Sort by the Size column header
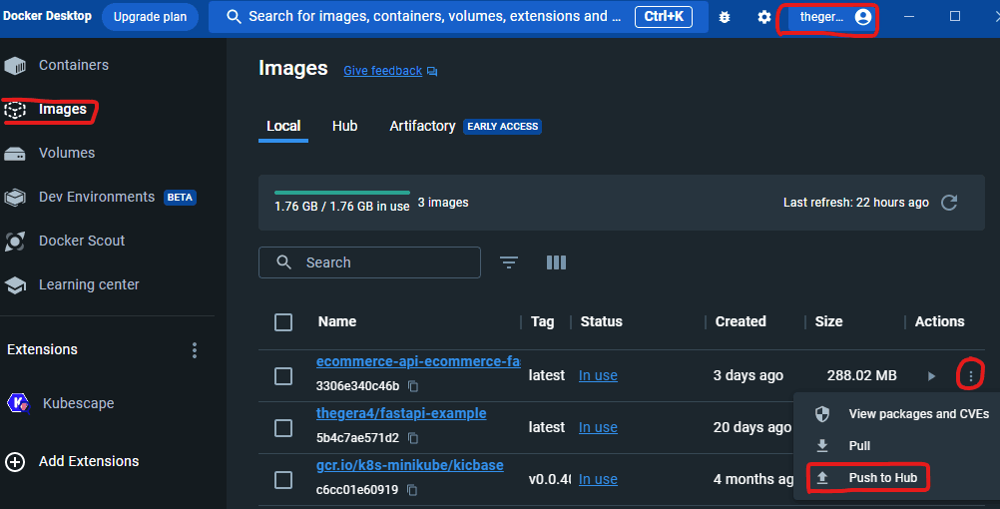The height and width of the screenshot is (509, 1000). pos(828,322)
